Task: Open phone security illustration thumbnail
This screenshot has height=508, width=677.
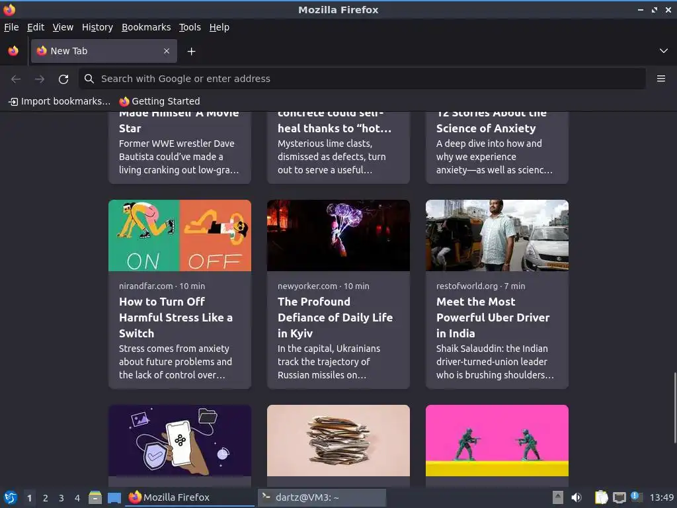Action: pos(180,441)
